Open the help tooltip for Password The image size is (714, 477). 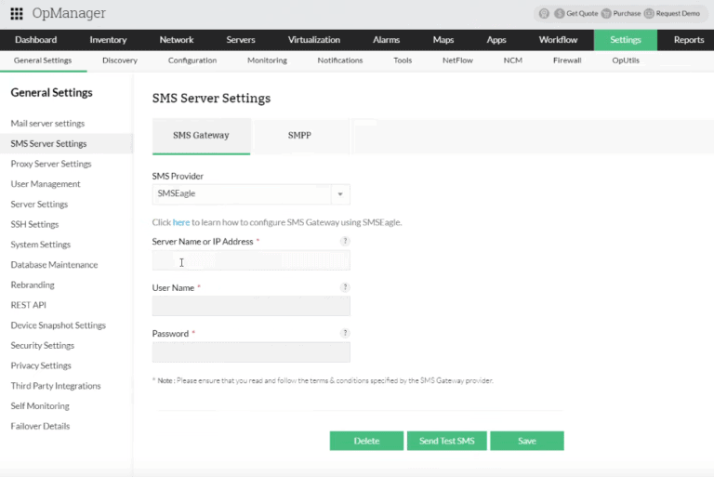click(345, 333)
